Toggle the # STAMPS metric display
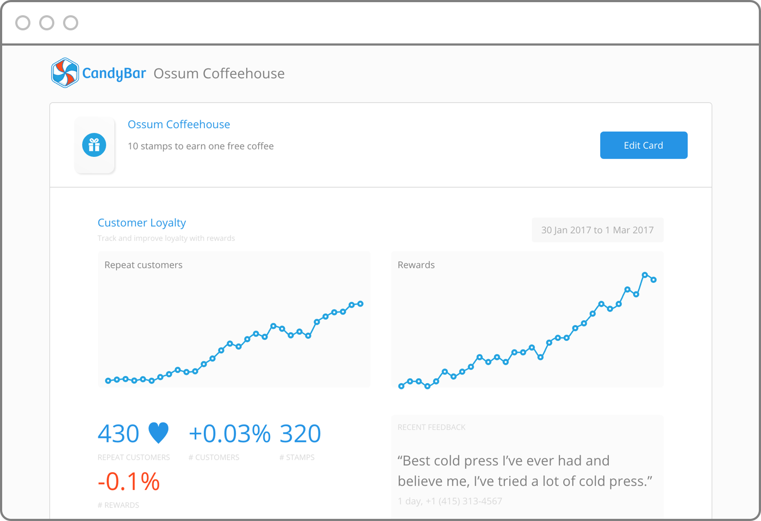 pos(297,457)
